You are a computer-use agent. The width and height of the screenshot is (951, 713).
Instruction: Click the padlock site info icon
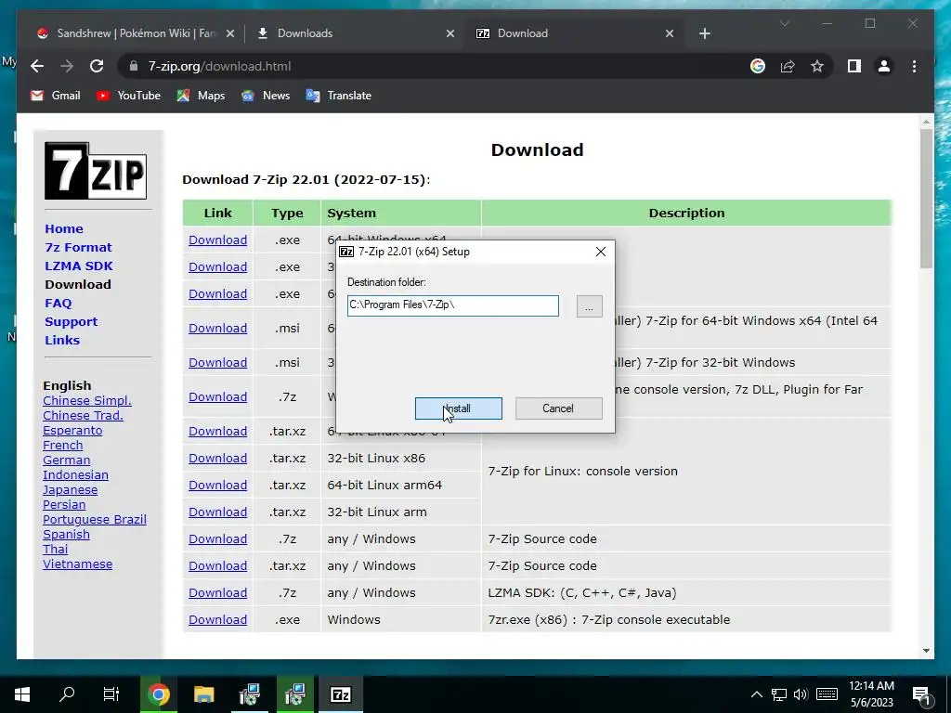pos(134,66)
